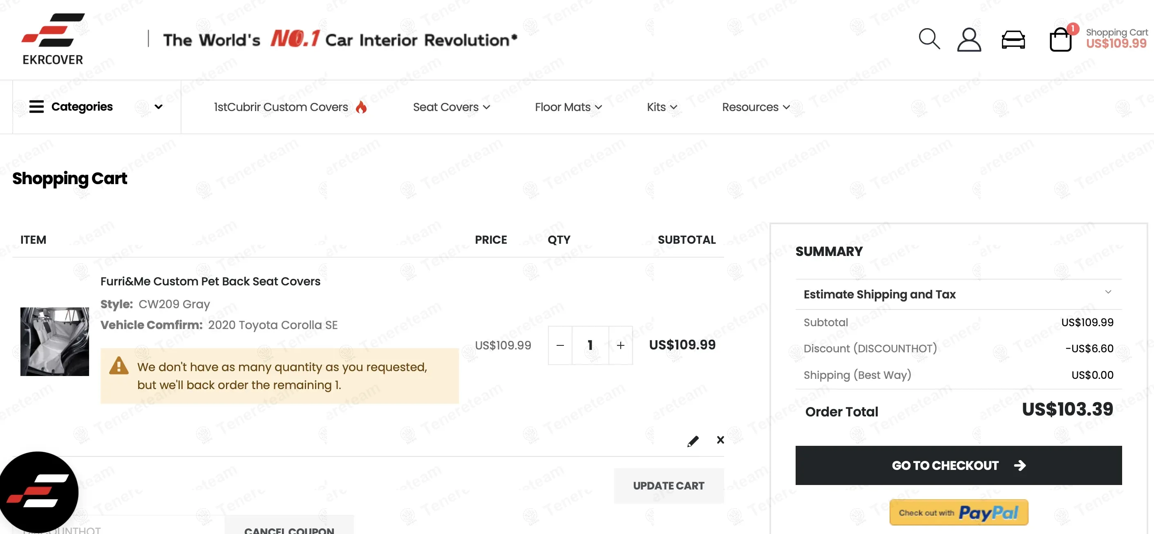Click the item price US$109.99 in PRICE column
The width and height of the screenshot is (1154, 534).
coord(503,345)
